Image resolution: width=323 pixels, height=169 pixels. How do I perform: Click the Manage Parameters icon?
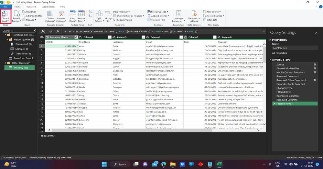178,14
